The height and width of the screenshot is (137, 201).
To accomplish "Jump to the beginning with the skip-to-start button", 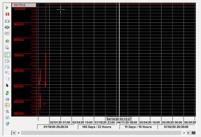I will (x=14, y=133).
